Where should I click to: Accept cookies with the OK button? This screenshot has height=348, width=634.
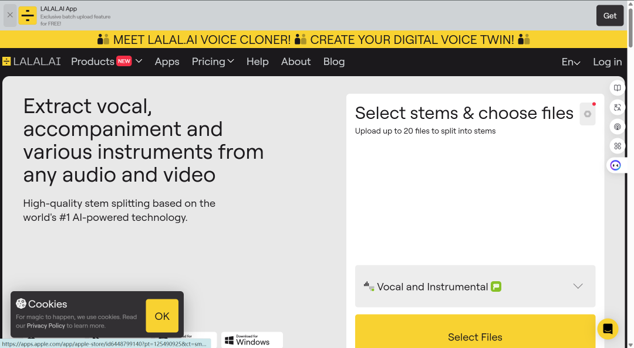pos(162,316)
